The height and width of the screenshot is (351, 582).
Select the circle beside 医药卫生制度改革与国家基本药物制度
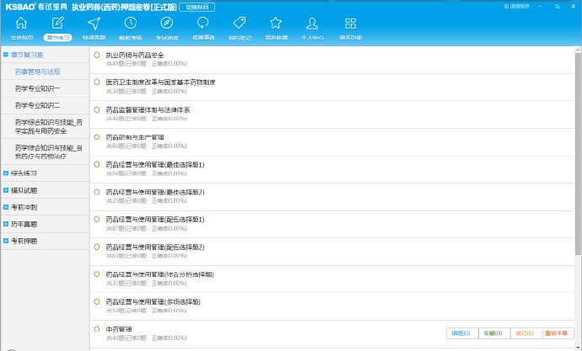(x=97, y=82)
